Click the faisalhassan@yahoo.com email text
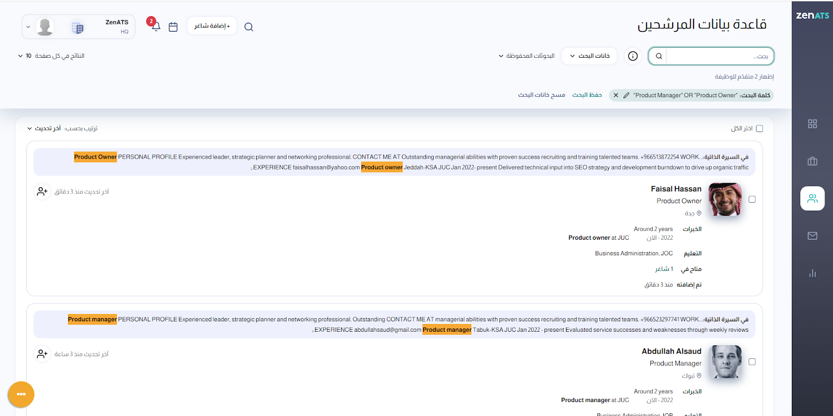The width and height of the screenshot is (833, 416). coord(326,167)
